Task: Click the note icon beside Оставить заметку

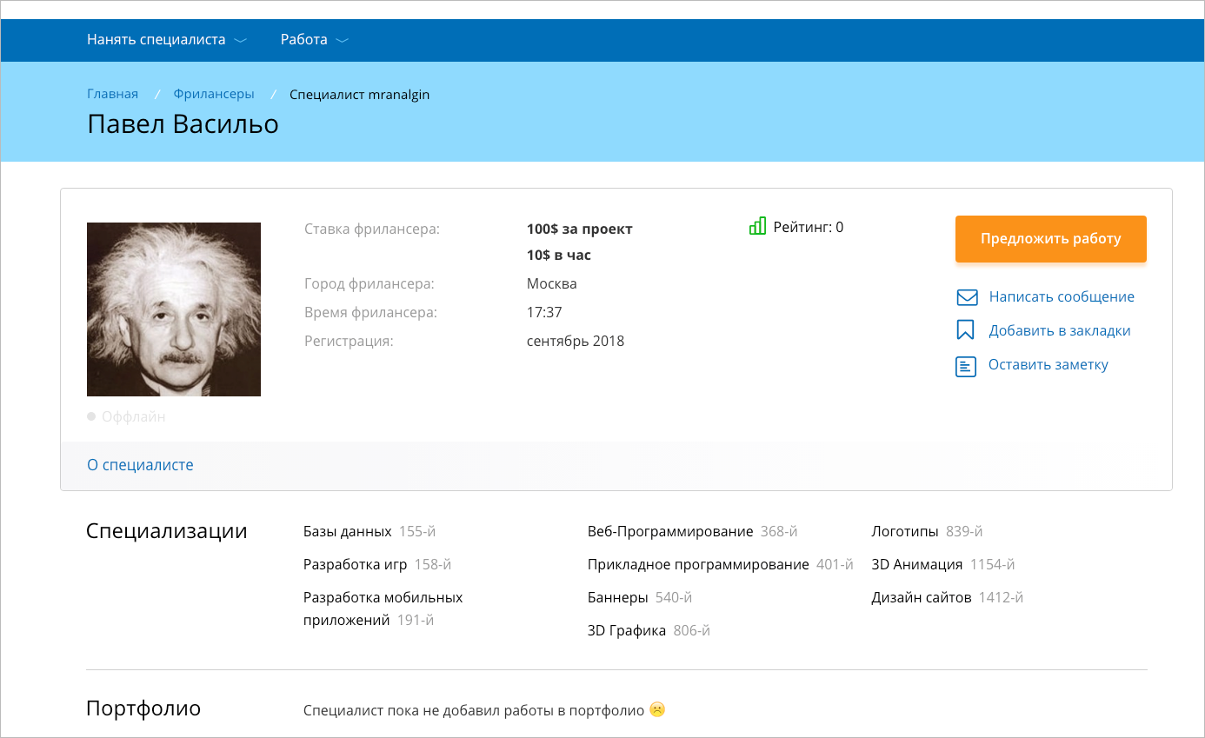Action: tap(965, 366)
